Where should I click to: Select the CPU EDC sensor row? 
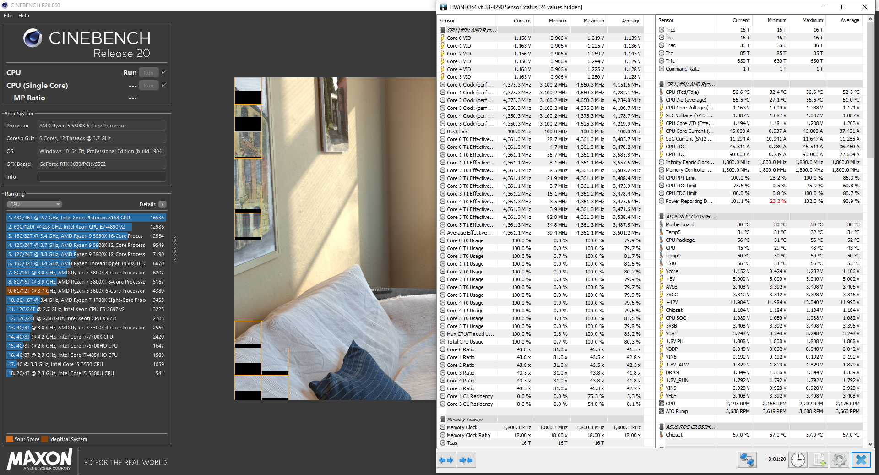click(760, 154)
